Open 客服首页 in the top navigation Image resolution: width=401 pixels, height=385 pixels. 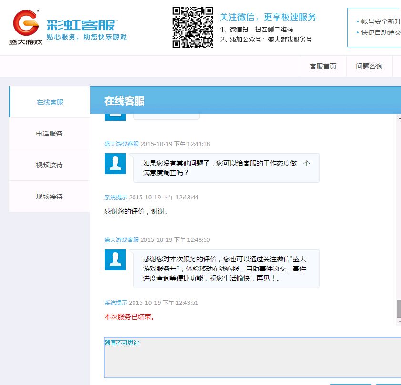323,66
